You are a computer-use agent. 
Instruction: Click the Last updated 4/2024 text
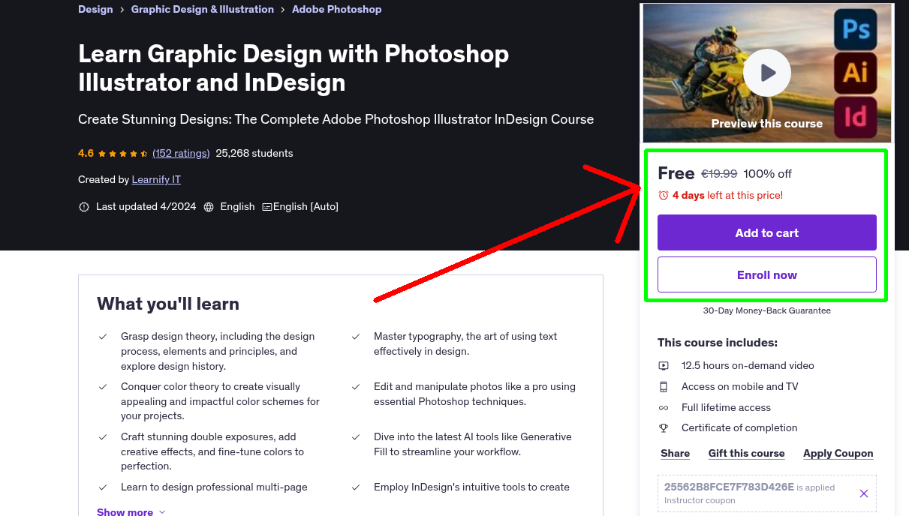(x=146, y=207)
